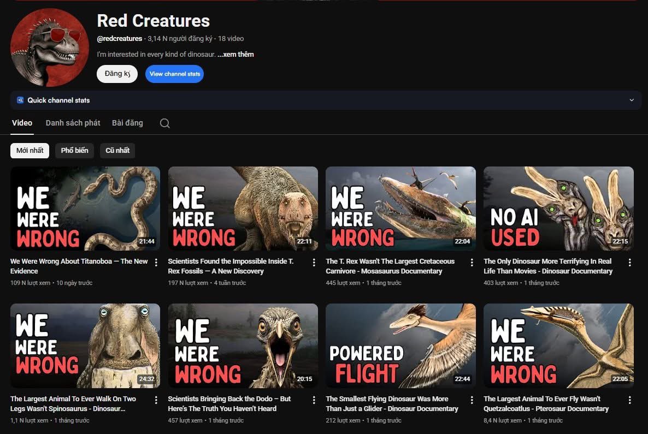
Task: Click the 24:32 duration video thumbnail
Action: click(85, 346)
